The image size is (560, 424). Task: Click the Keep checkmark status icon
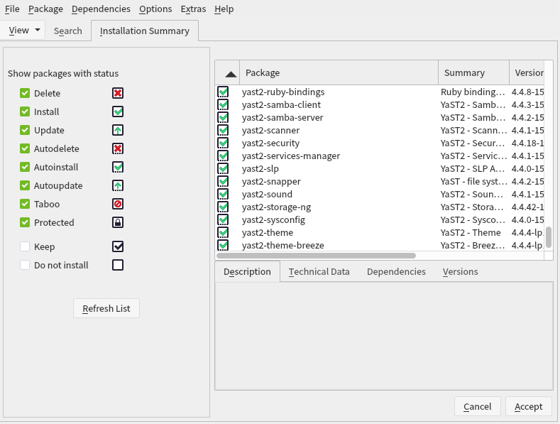coord(118,246)
